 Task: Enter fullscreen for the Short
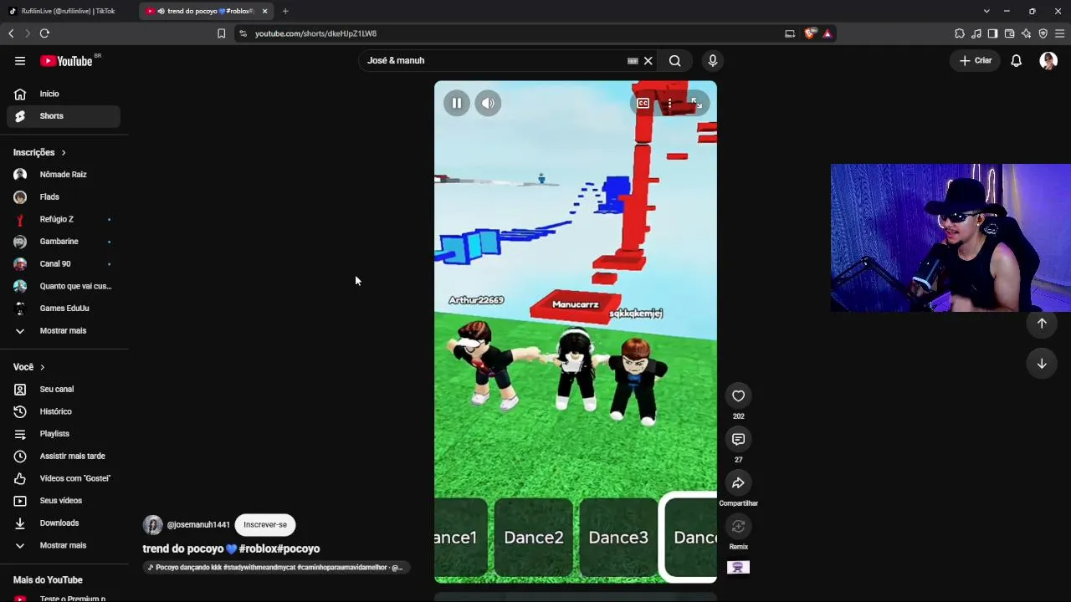pyautogui.click(x=696, y=103)
